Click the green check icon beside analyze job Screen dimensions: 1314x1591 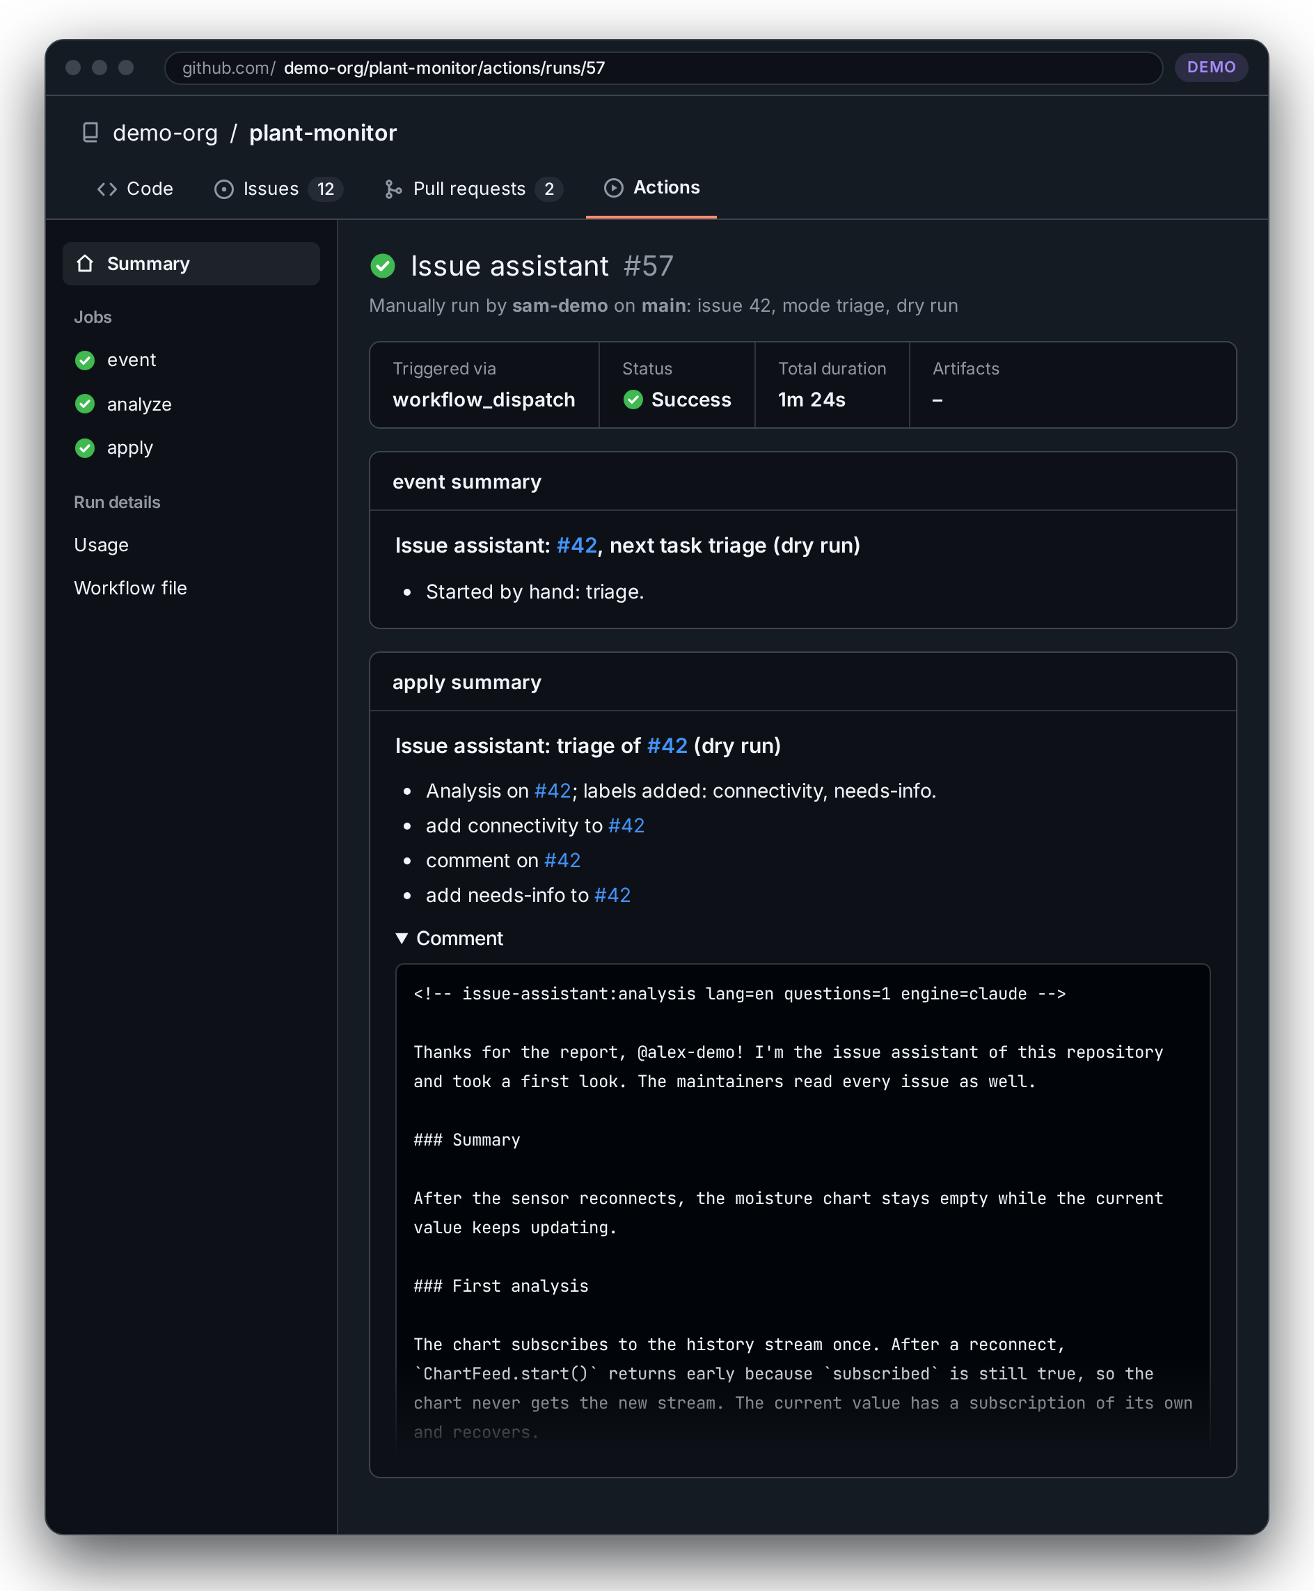[x=85, y=404]
